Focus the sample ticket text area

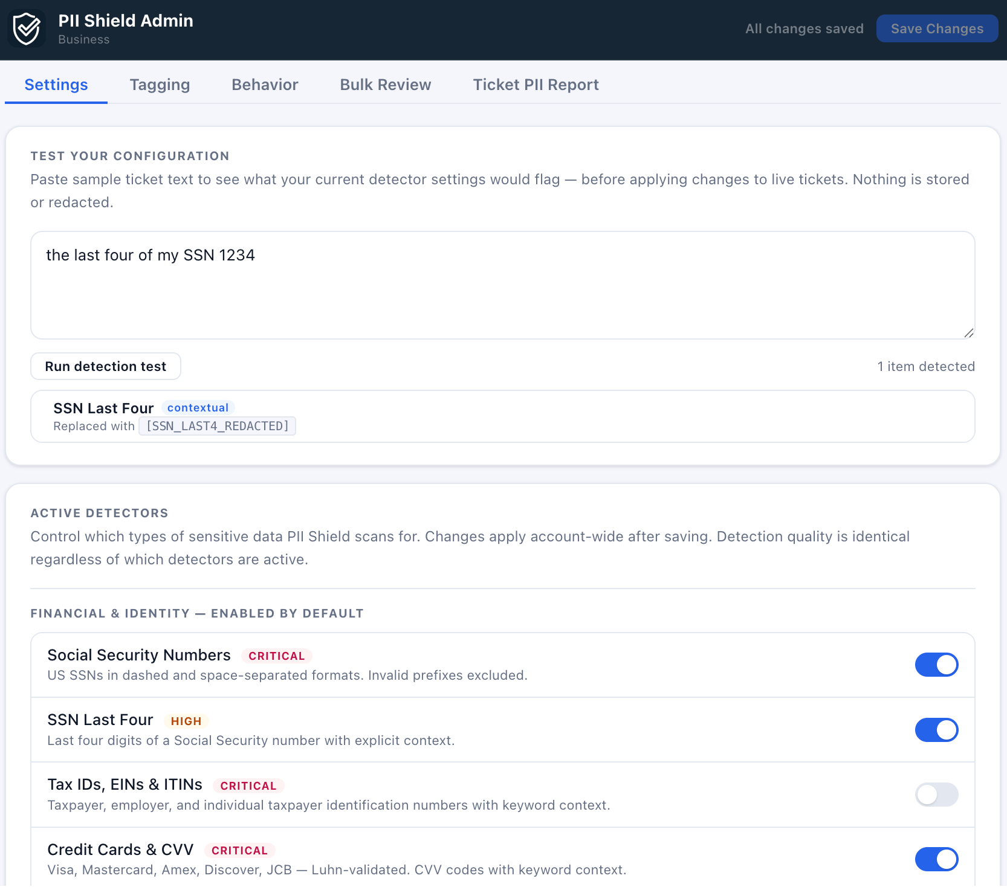click(503, 285)
